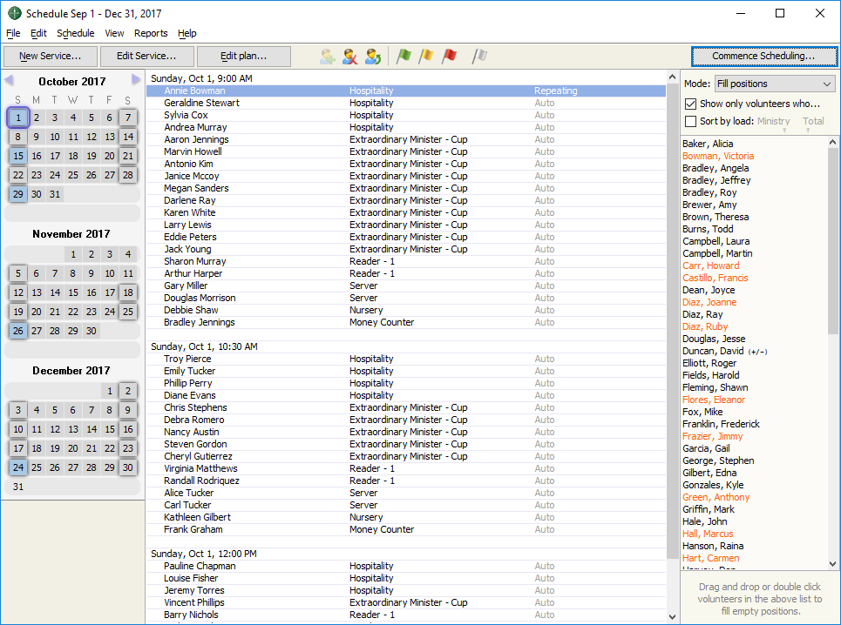Screen dimensions: 841x625
Task: Click the swap volunteer icon with green arrow
Action: (373, 57)
